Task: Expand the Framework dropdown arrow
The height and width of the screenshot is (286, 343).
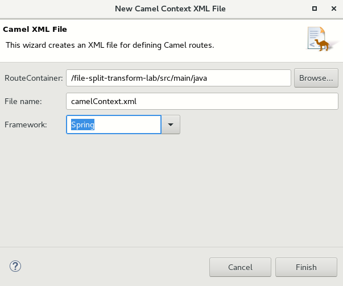Action: [x=171, y=125]
